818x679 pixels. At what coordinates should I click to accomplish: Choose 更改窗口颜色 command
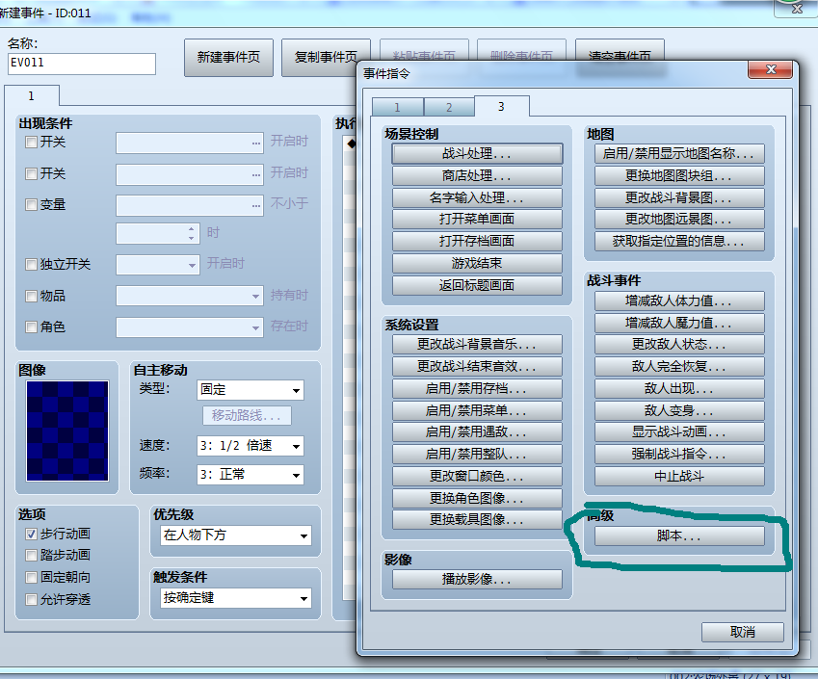pos(477,476)
